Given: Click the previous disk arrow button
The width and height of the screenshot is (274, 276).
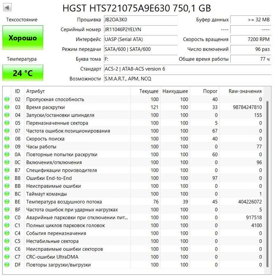Looking at the screenshot, I should (x=7, y=8).
